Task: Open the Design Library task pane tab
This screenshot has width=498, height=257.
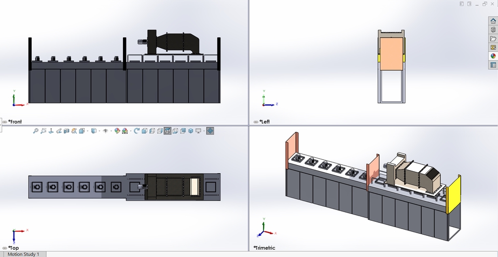Action: [493, 29]
